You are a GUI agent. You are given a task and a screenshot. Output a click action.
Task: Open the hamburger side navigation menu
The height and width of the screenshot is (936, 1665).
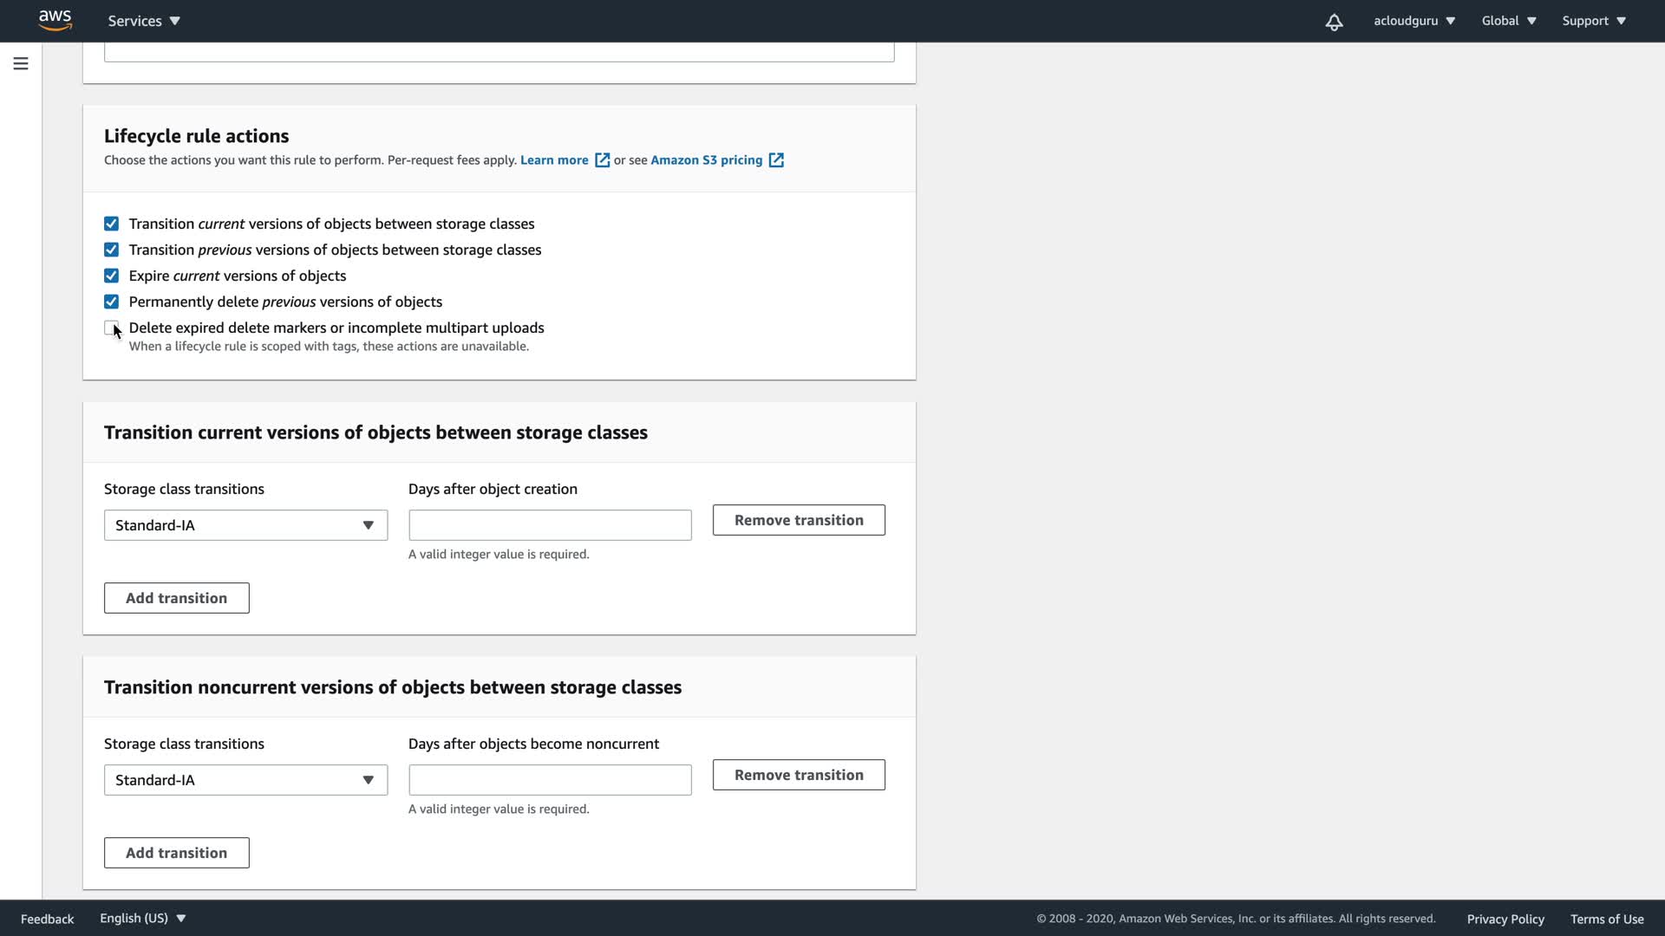(21, 64)
